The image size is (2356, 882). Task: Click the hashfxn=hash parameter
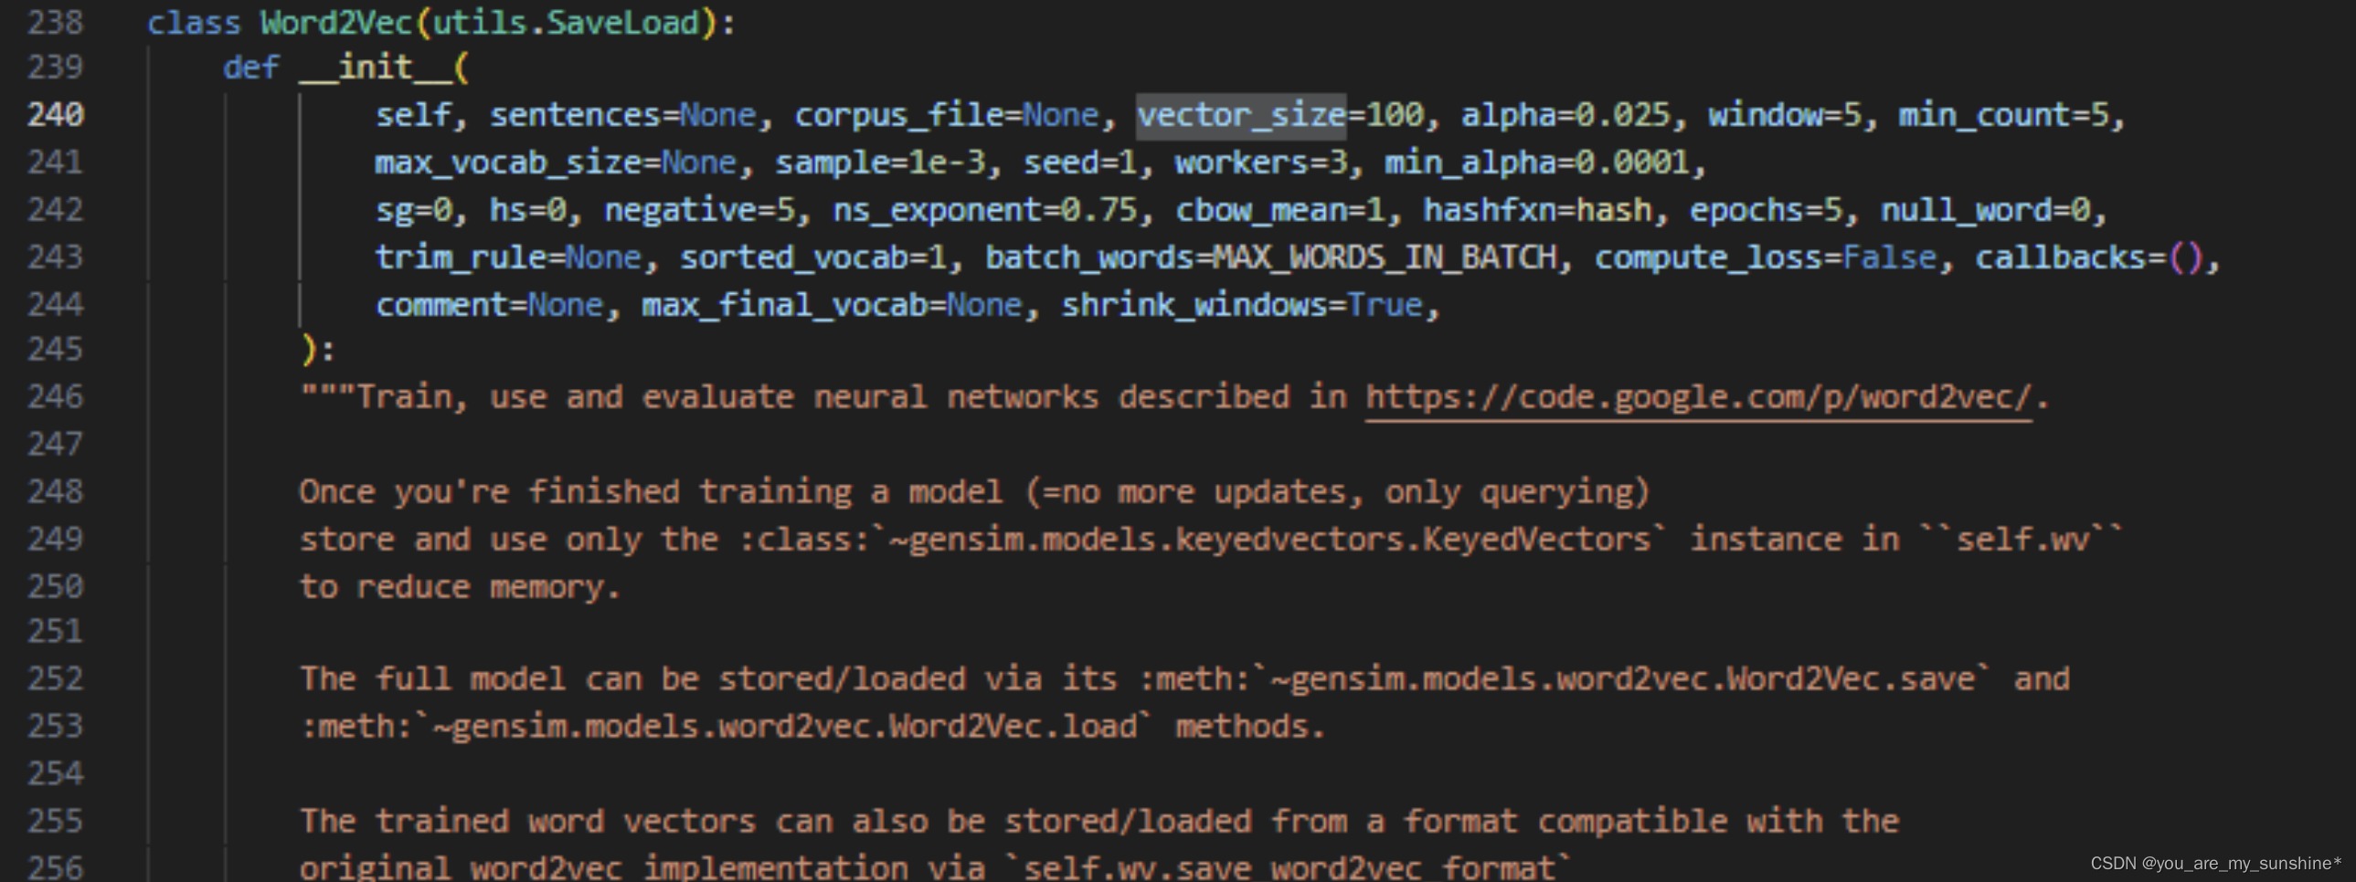pos(1536,210)
